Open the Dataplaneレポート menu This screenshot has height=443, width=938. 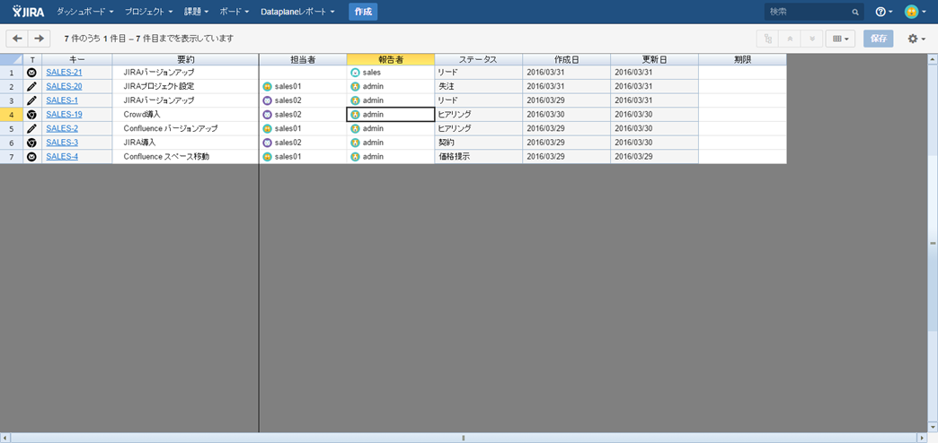(297, 12)
